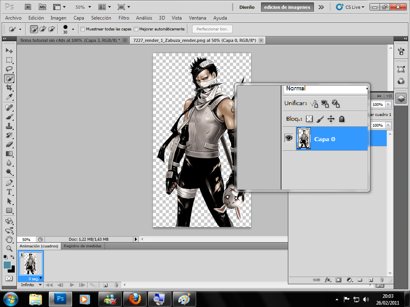Open the foreground color swatch

[7, 265]
